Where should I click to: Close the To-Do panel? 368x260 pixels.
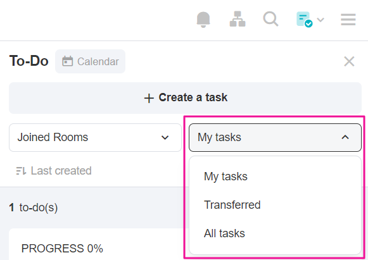tap(349, 61)
